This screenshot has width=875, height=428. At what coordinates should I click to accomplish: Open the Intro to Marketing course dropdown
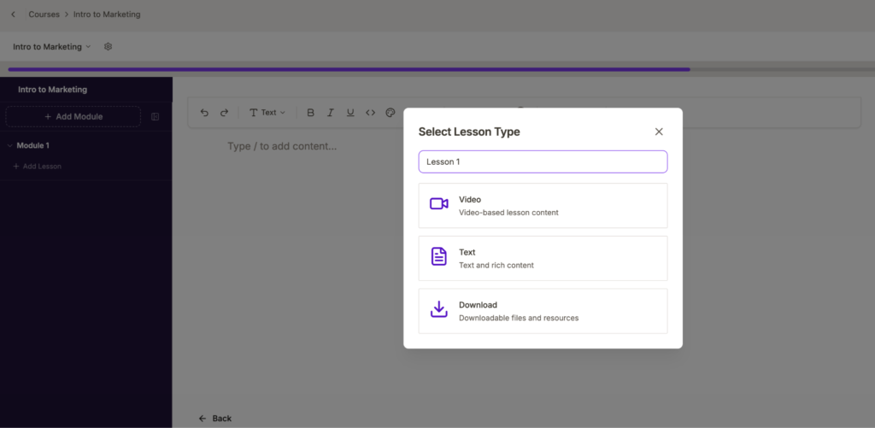(52, 47)
